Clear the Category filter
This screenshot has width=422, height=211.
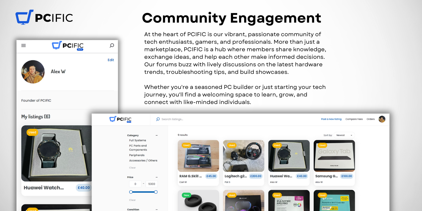(132, 168)
